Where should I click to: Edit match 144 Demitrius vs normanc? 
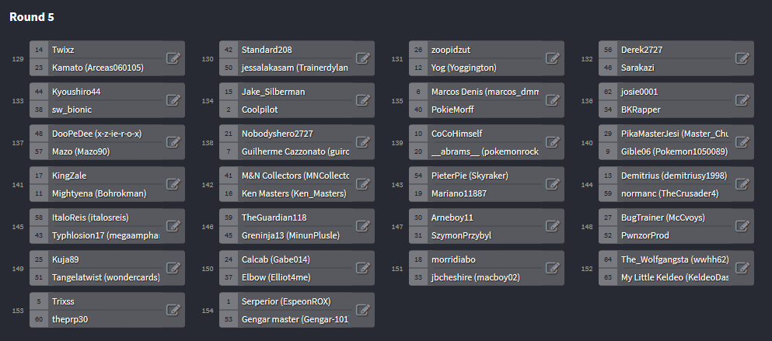742,184
